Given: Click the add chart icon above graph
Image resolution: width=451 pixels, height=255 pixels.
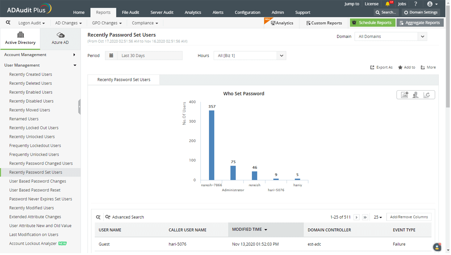Looking at the screenshot, I should tap(404, 95).
